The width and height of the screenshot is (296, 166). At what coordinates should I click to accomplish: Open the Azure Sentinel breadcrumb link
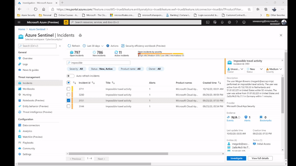pyautogui.click(x=37, y=29)
